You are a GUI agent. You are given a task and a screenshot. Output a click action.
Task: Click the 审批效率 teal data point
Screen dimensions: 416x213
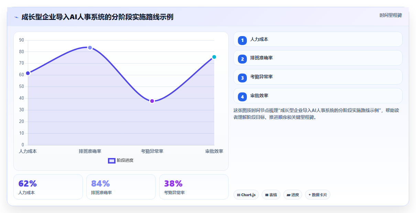point(214,57)
